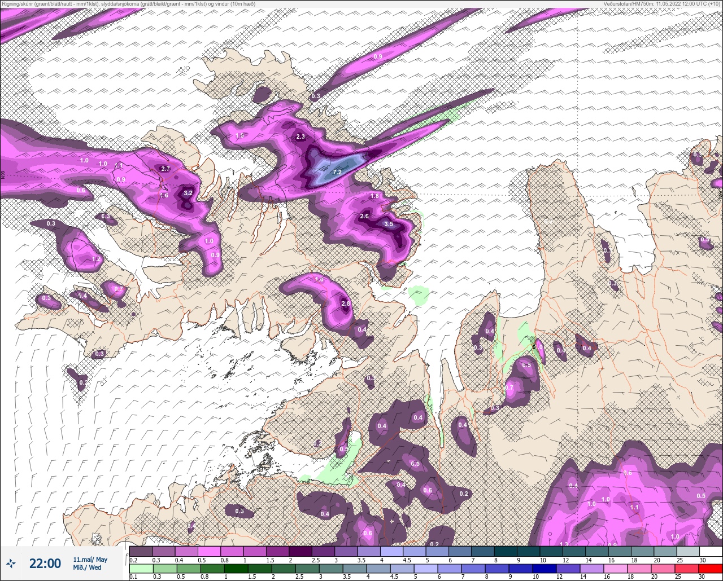Click the 22:00 forecast time display

[45, 563]
